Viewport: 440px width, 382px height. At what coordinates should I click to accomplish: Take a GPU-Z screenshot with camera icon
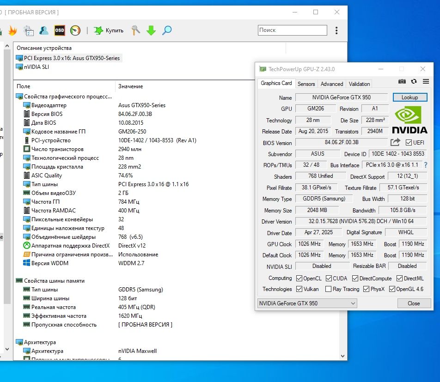pyautogui.click(x=402, y=81)
